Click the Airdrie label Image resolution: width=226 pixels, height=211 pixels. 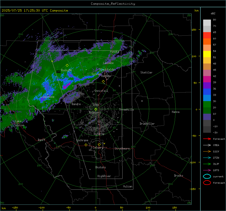pyautogui.click(x=99, y=134)
